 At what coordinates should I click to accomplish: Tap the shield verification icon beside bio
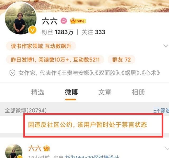coord(12,73)
